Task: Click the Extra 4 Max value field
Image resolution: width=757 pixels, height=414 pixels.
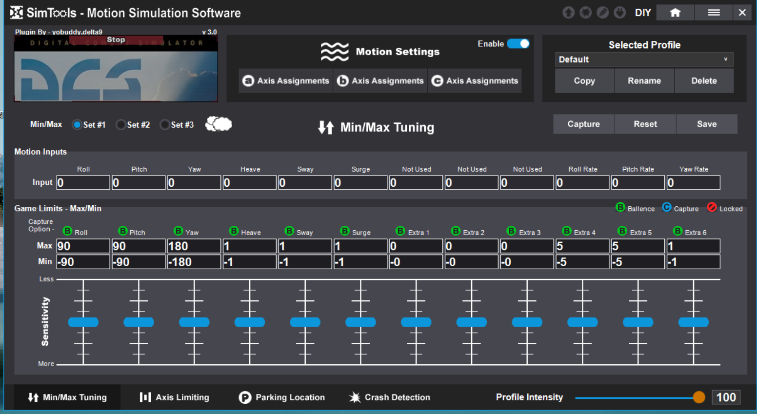Action: pos(582,246)
